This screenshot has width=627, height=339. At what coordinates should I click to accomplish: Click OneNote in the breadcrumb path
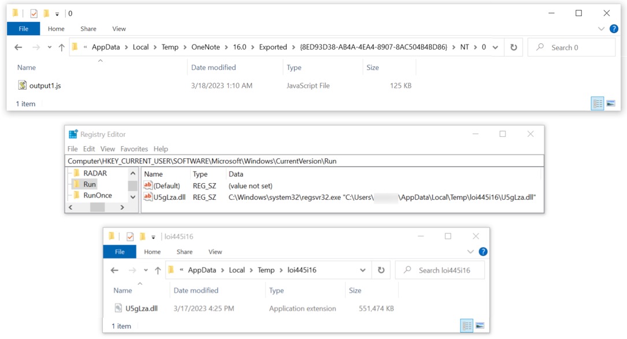pyautogui.click(x=206, y=47)
